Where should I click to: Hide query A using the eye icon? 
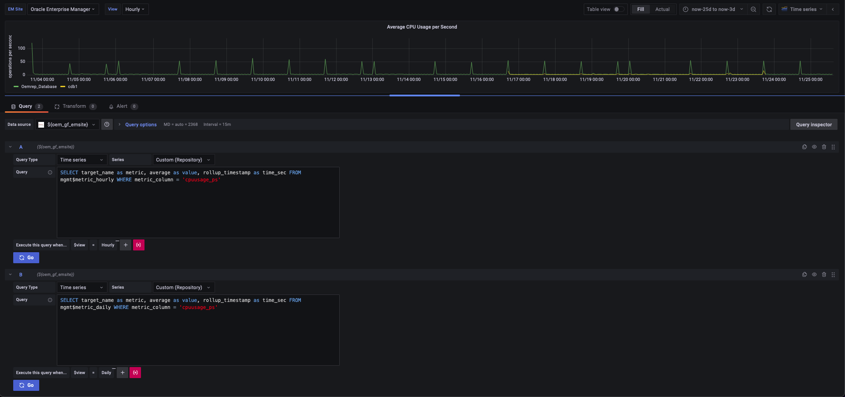pos(814,147)
